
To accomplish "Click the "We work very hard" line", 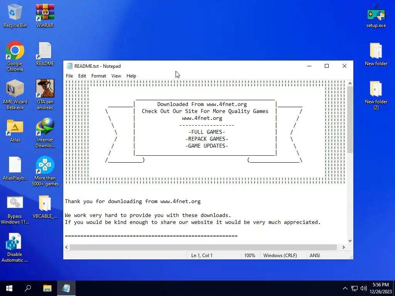I will 148,215.
